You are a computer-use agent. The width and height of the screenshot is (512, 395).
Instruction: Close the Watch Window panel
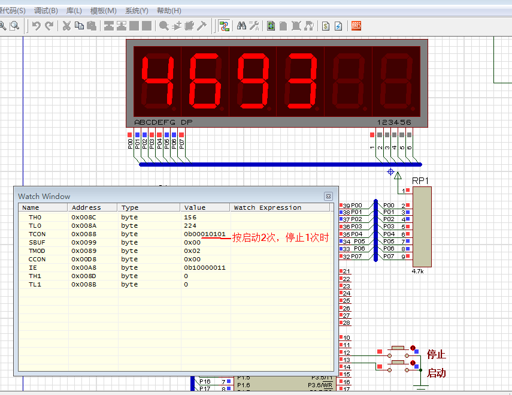click(x=329, y=196)
